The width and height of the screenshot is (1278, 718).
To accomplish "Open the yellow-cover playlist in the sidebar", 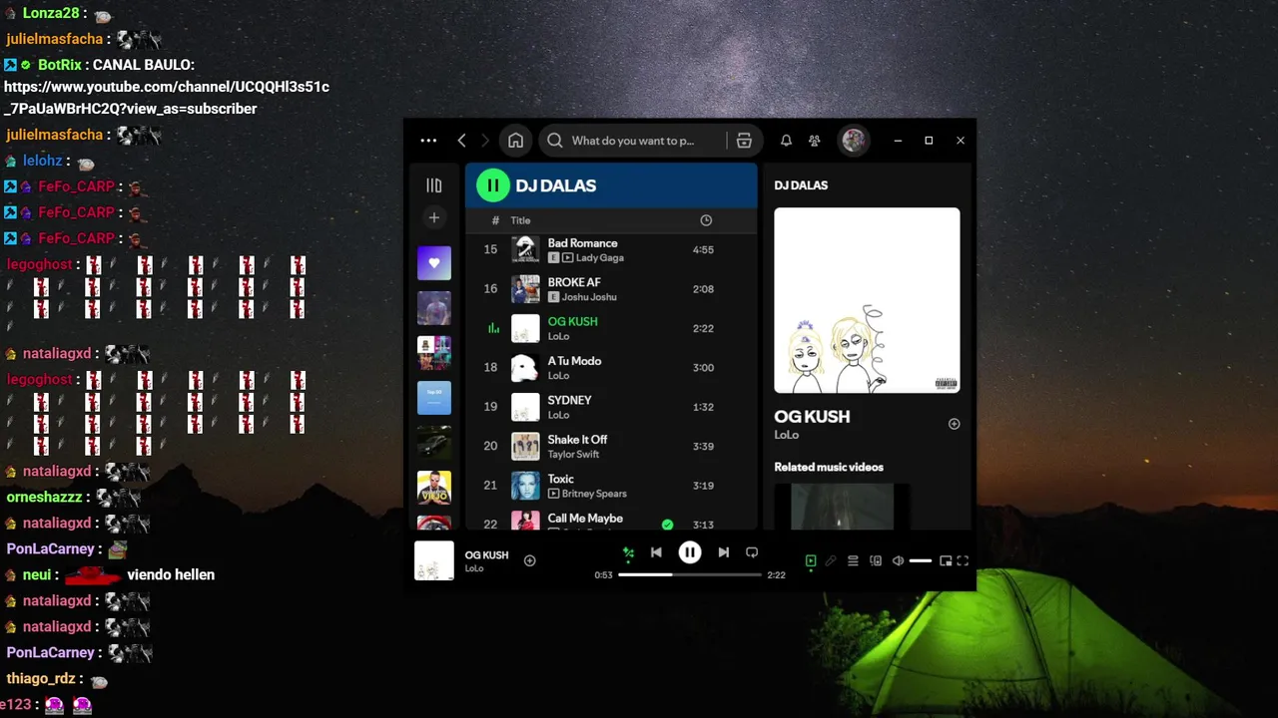I will [433, 488].
